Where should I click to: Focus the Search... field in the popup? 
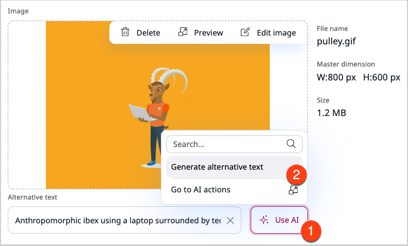point(227,144)
